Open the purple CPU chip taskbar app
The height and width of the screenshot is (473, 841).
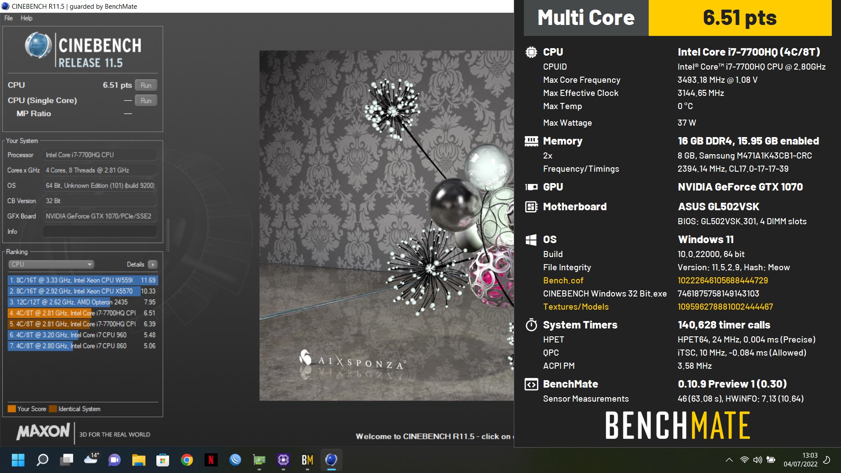[x=283, y=460]
